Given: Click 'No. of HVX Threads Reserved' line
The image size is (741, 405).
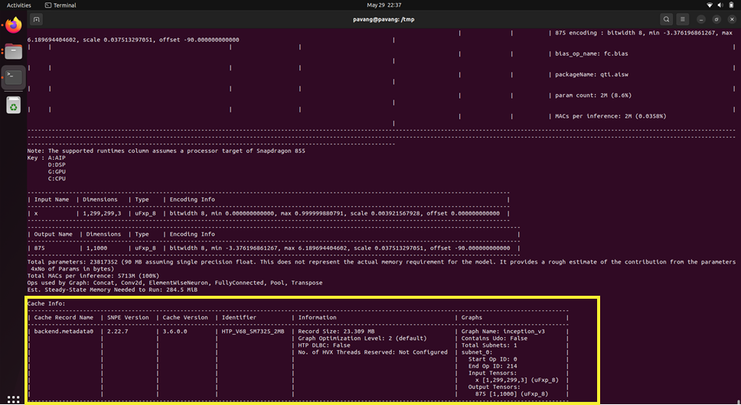Looking at the screenshot, I should click(x=373, y=352).
